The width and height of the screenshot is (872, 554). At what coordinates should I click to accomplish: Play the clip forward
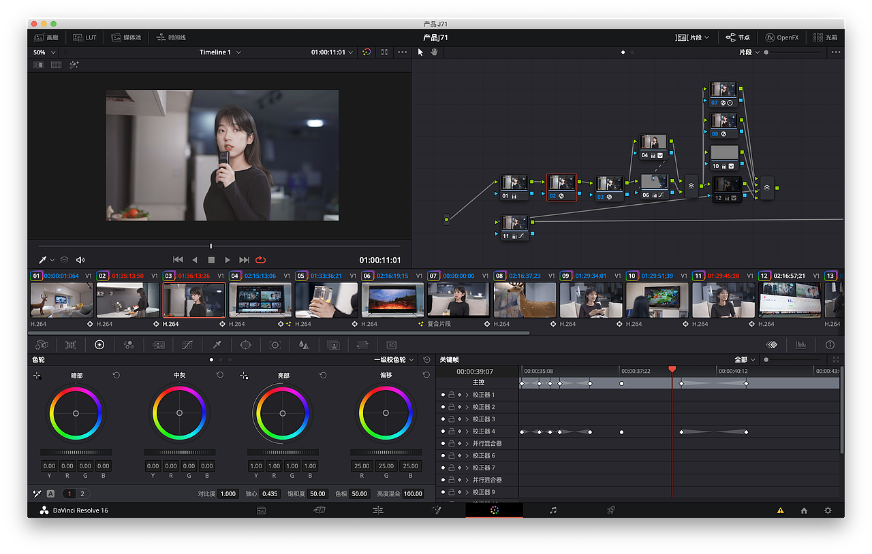point(228,260)
